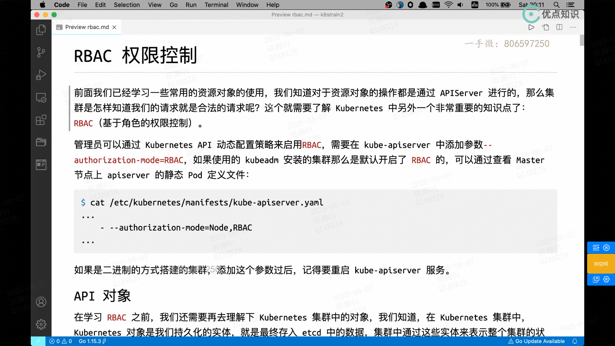Click errors and warnings count in status bar
The height and width of the screenshot is (346, 615).
[x=61, y=341]
